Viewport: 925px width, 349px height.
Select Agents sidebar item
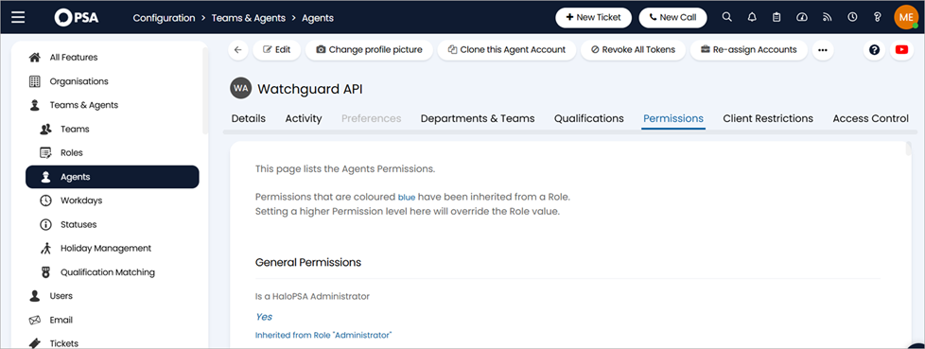coord(113,177)
